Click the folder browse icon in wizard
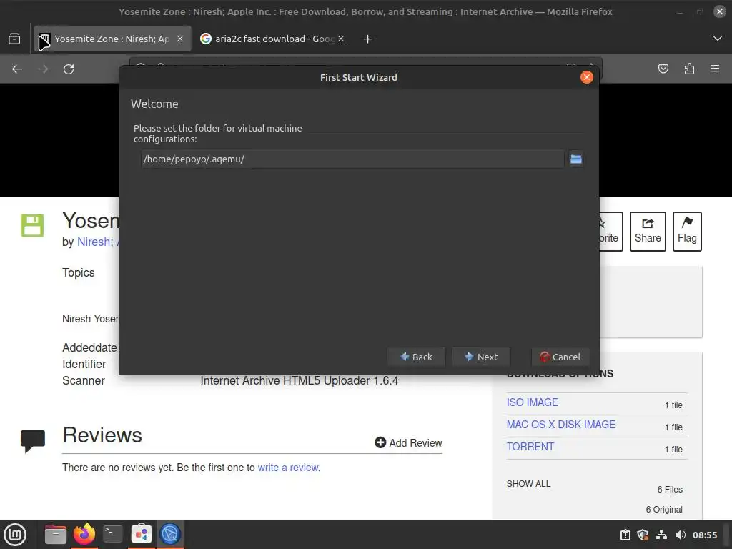732x549 pixels. point(576,159)
